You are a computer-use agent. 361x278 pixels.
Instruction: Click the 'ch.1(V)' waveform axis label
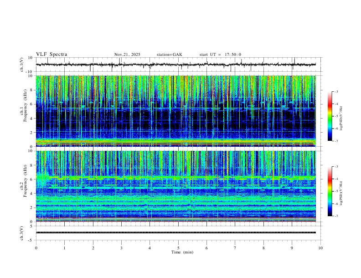coord(22,65)
